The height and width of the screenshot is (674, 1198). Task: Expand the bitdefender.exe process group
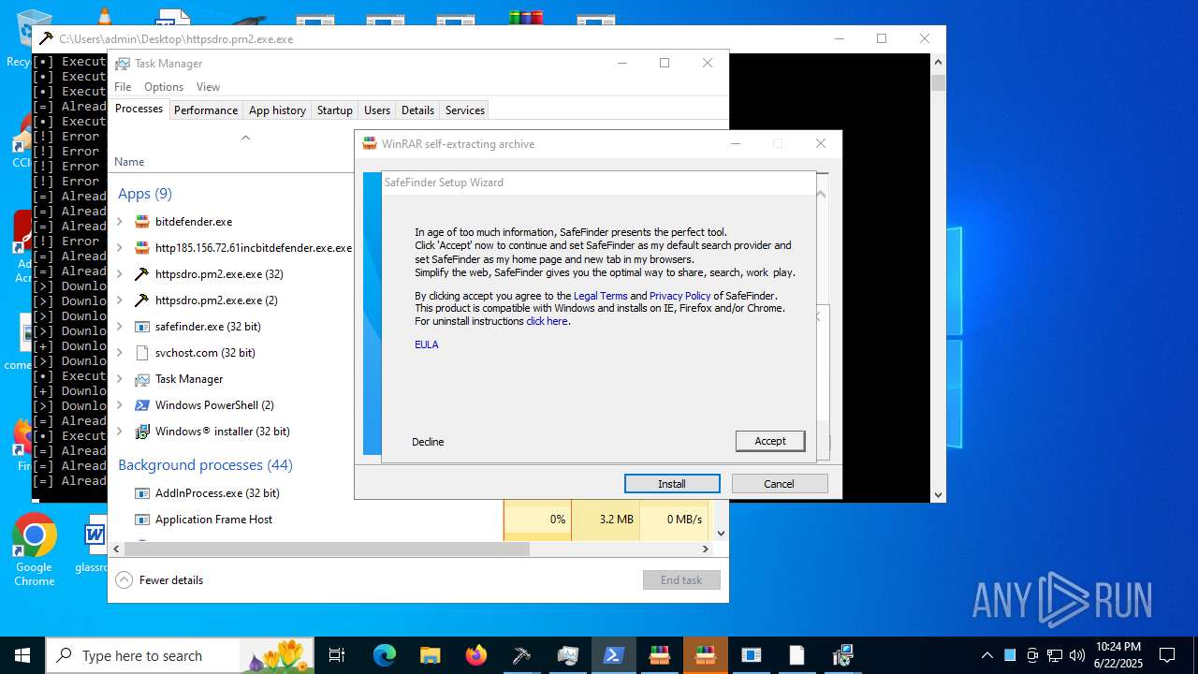[x=119, y=222]
